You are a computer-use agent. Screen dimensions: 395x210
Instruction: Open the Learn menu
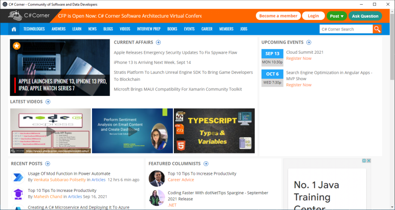pos(77,29)
